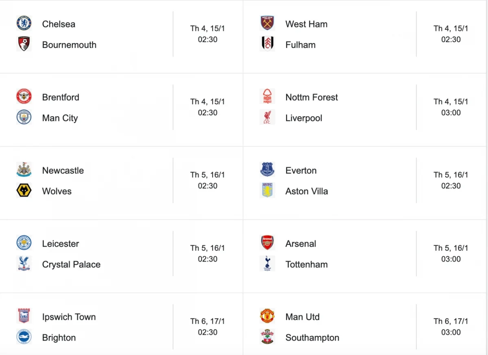Click the Newcastle club crest
The height and width of the screenshot is (355, 488).
24,169
